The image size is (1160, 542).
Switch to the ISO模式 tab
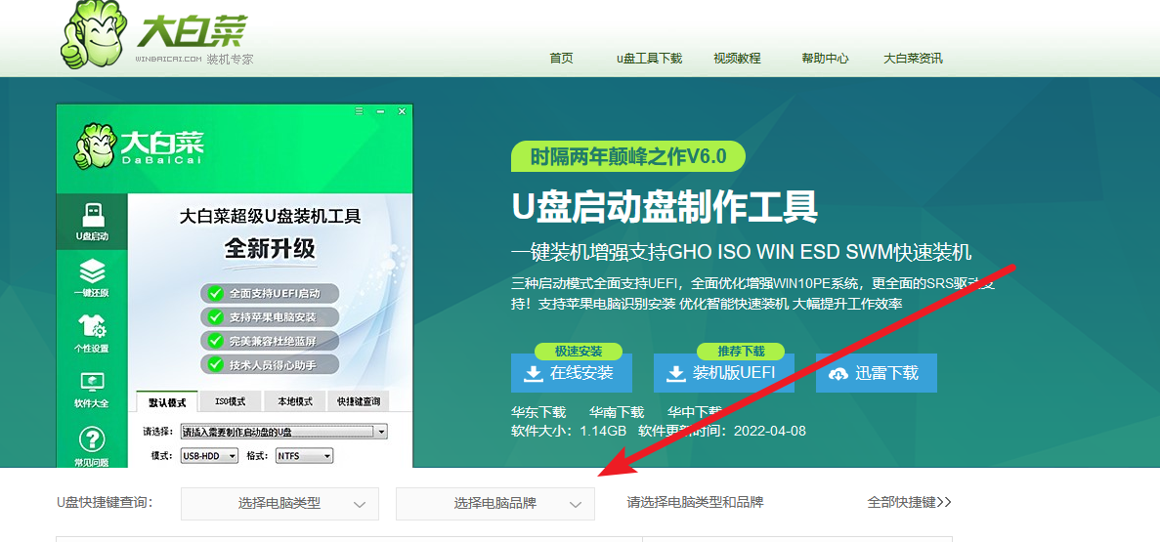230,401
